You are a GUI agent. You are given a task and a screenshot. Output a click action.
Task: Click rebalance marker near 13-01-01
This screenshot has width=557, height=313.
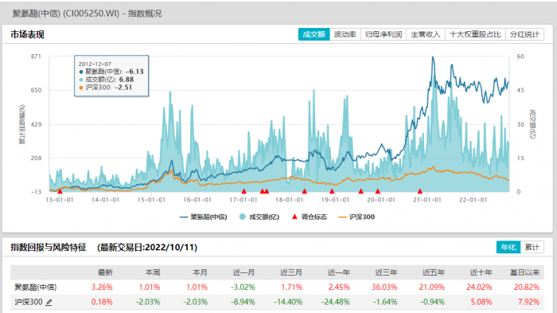coord(60,191)
